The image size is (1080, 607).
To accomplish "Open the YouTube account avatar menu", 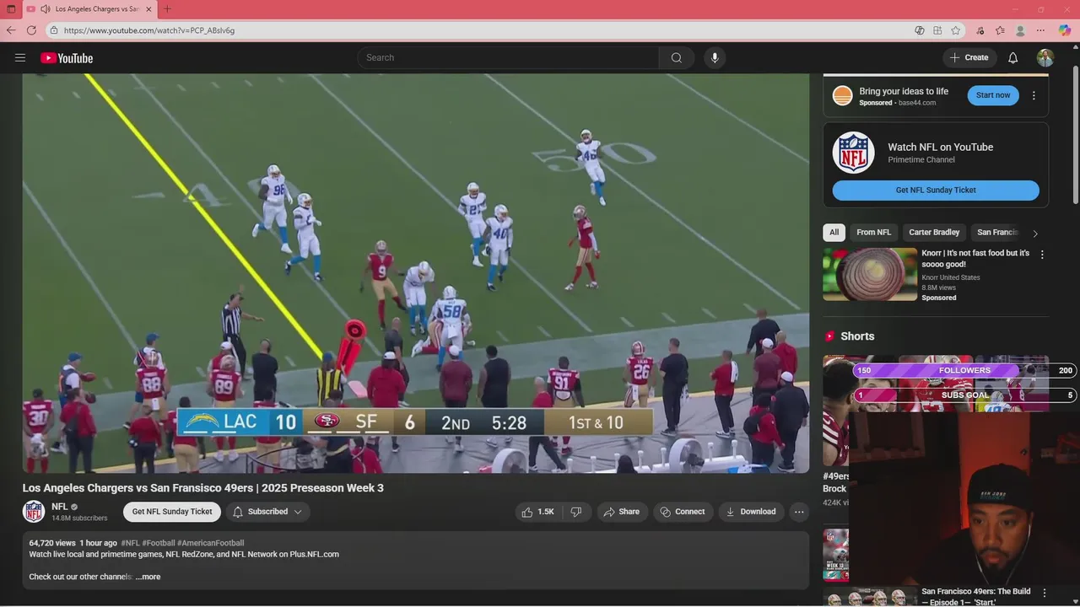I will (1045, 57).
